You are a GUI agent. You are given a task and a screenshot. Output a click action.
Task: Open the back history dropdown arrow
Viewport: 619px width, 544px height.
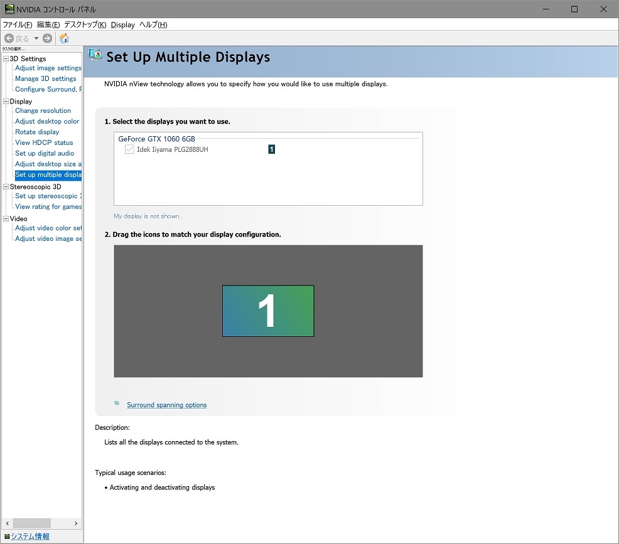[36, 38]
